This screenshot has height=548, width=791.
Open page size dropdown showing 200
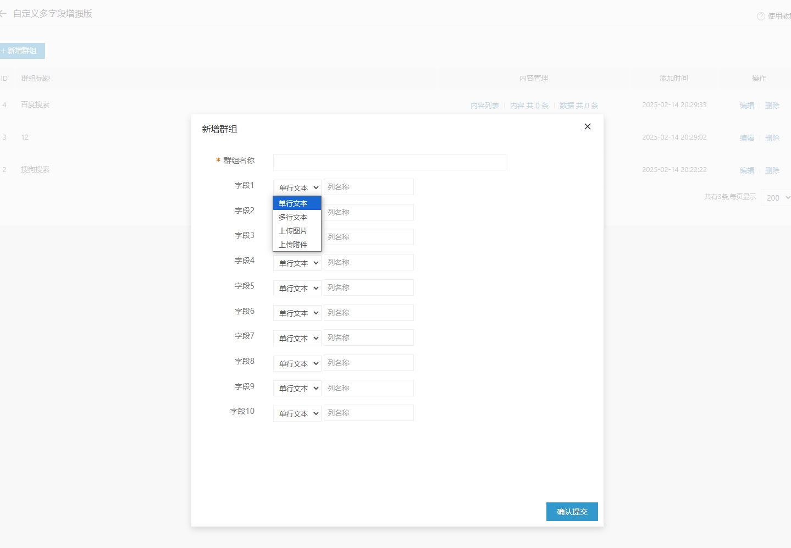777,198
